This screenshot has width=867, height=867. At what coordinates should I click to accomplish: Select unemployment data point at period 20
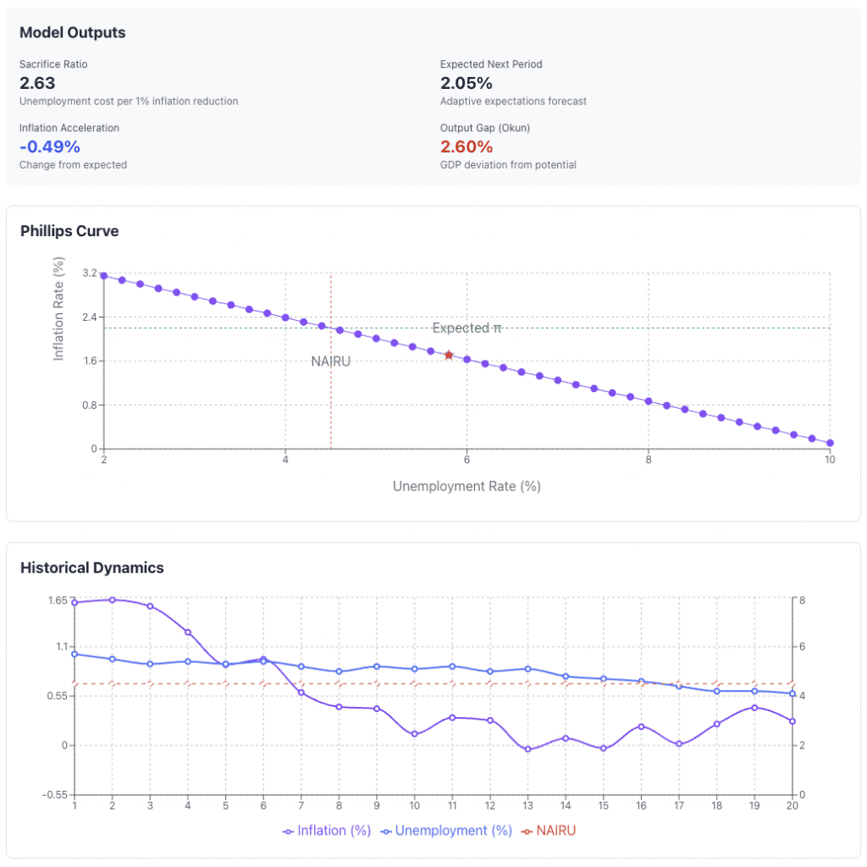(x=792, y=693)
